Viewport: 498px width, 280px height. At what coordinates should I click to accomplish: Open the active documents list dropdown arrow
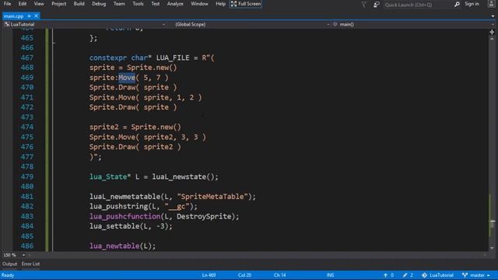click(x=493, y=16)
